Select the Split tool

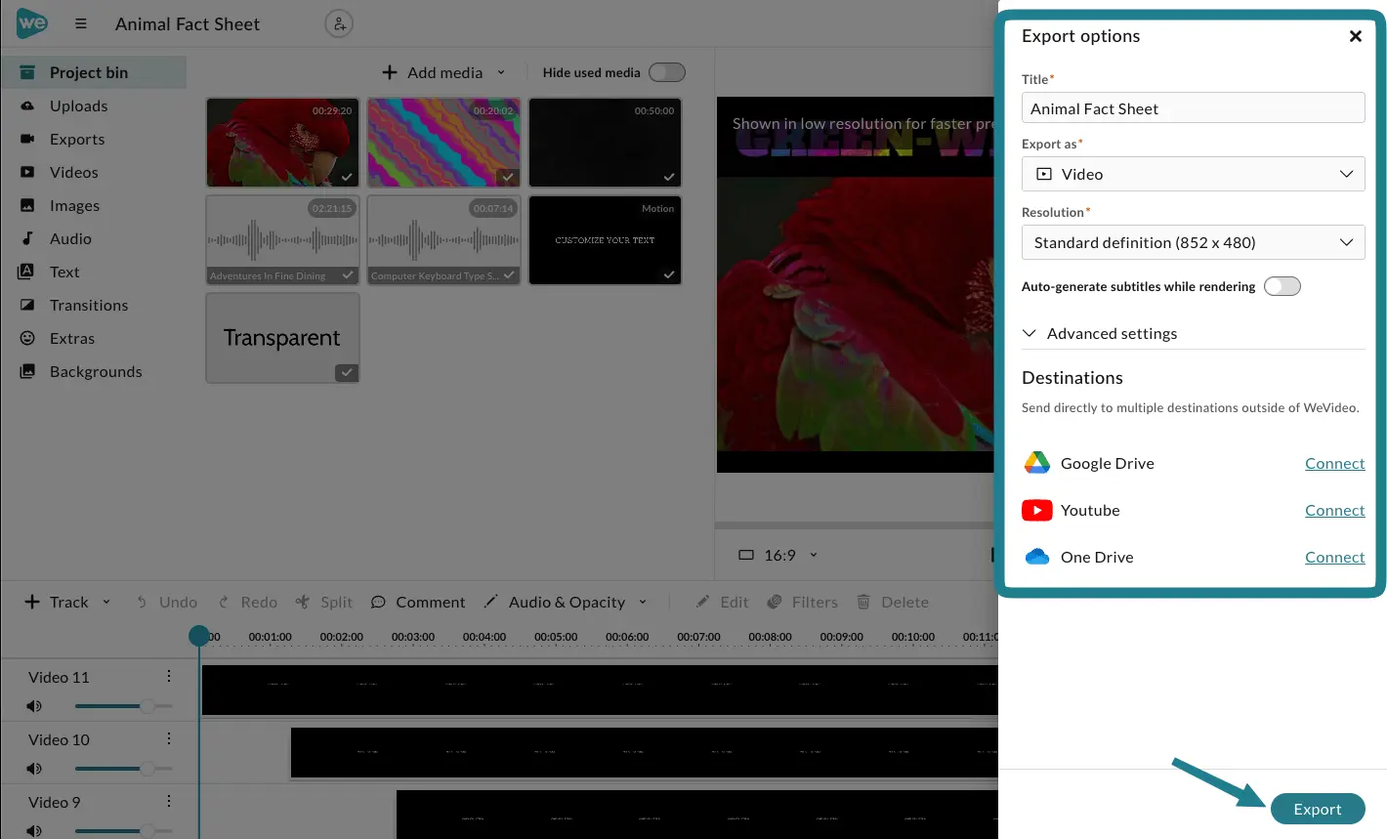point(324,602)
